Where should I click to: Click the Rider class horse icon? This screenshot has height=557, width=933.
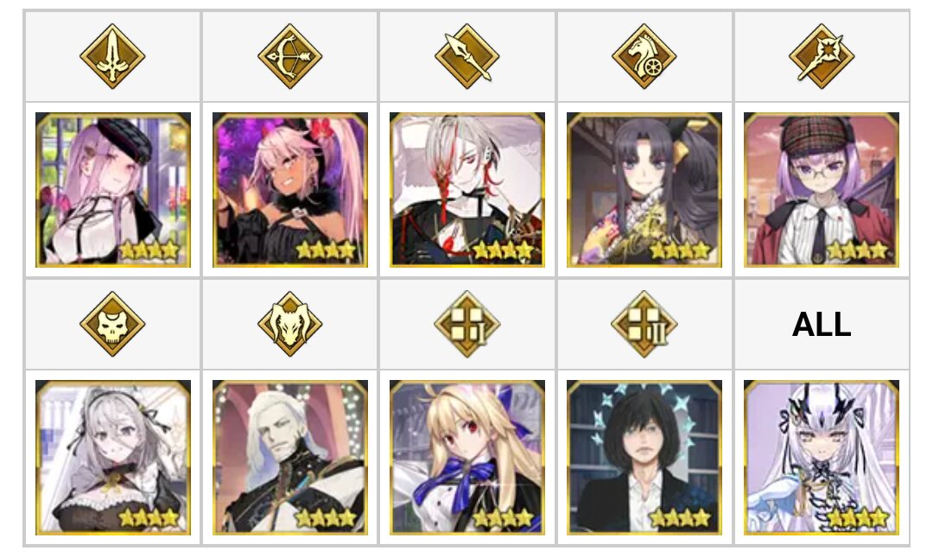644,56
